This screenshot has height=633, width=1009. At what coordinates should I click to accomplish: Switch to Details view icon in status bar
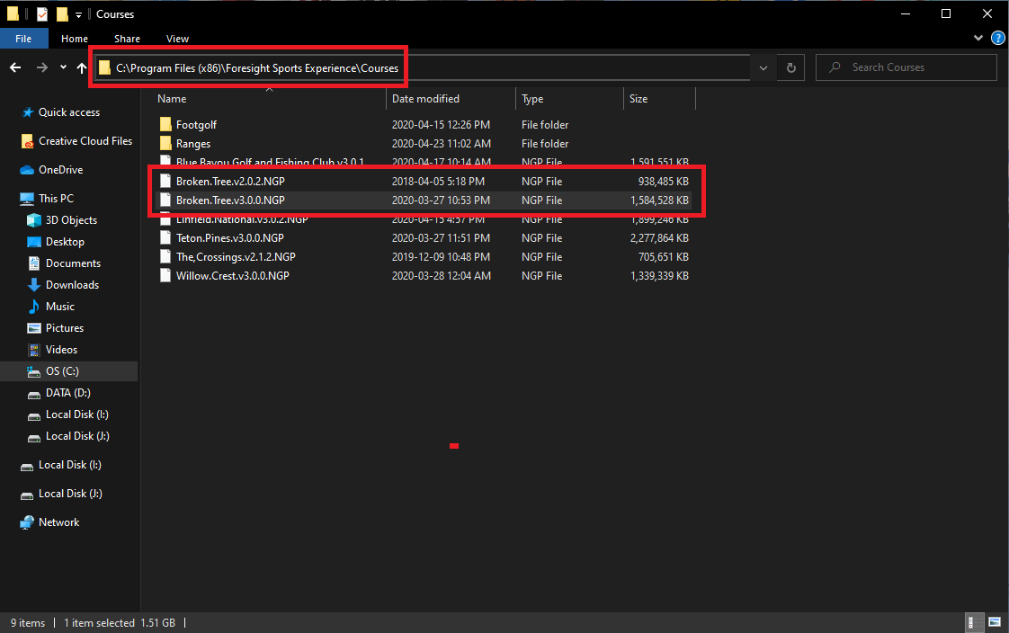pyautogui.click(x=974, y=622)
